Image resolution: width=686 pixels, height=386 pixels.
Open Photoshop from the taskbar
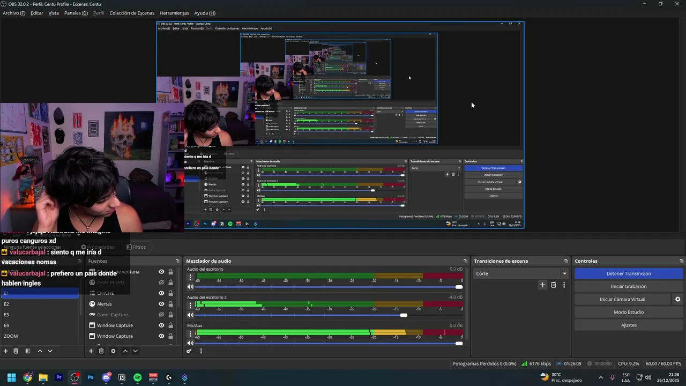pos(90,377)
